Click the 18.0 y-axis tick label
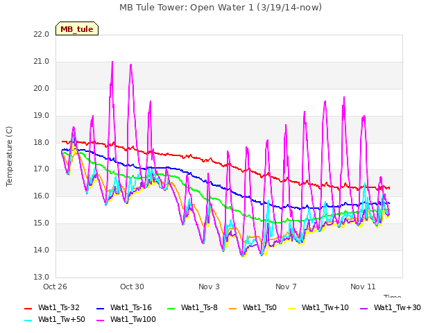This screenshot has width=444, height=333. pos(42,142)
